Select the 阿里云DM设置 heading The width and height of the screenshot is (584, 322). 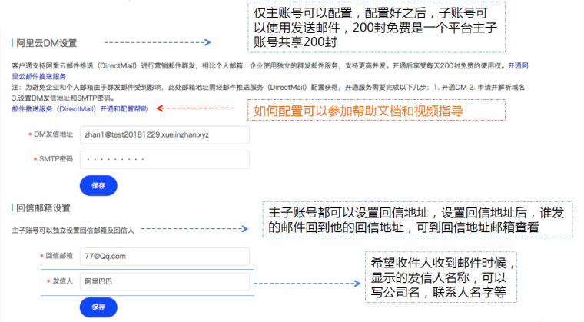(46, 43)
